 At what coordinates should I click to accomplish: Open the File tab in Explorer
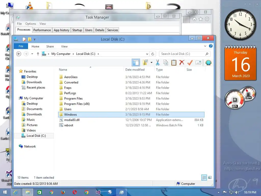pos(21,46)
